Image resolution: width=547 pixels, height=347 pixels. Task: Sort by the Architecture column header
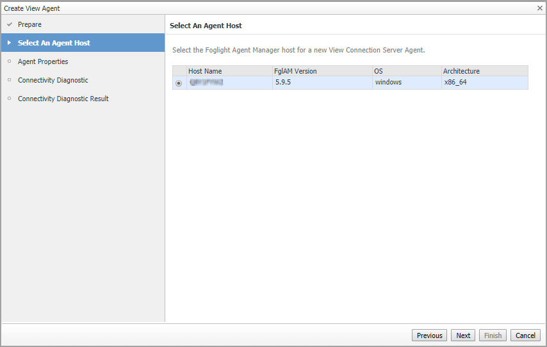(x=461, y=71)
